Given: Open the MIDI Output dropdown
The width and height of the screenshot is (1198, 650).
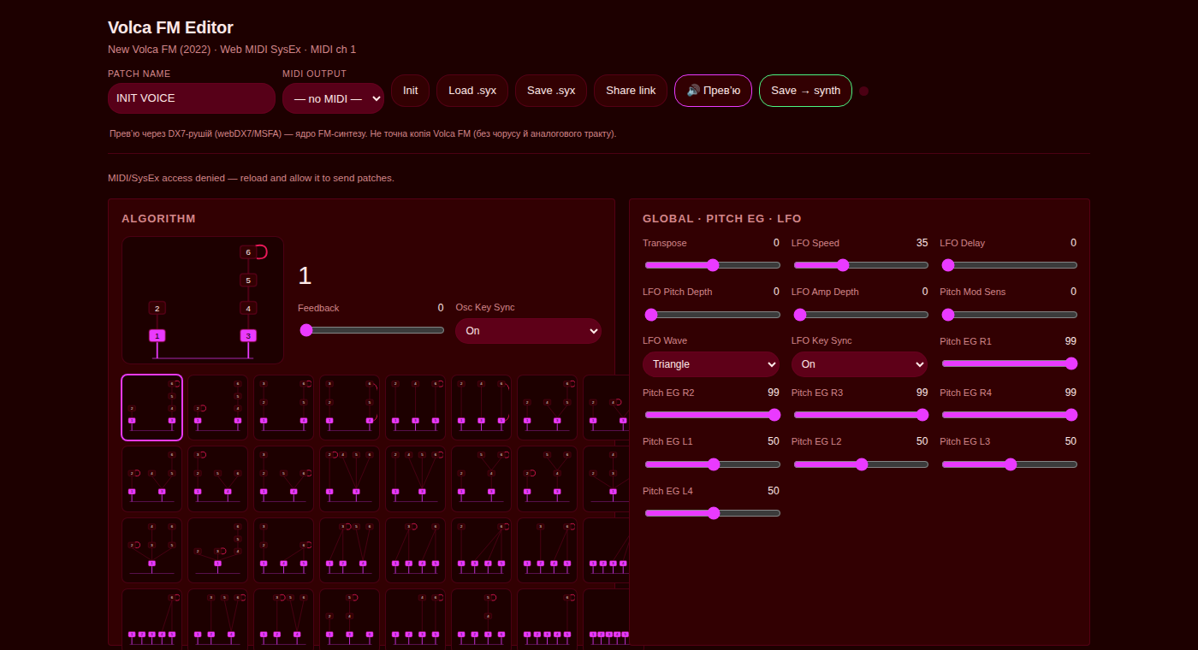Looking at the screenshot, I should (333, 98).
